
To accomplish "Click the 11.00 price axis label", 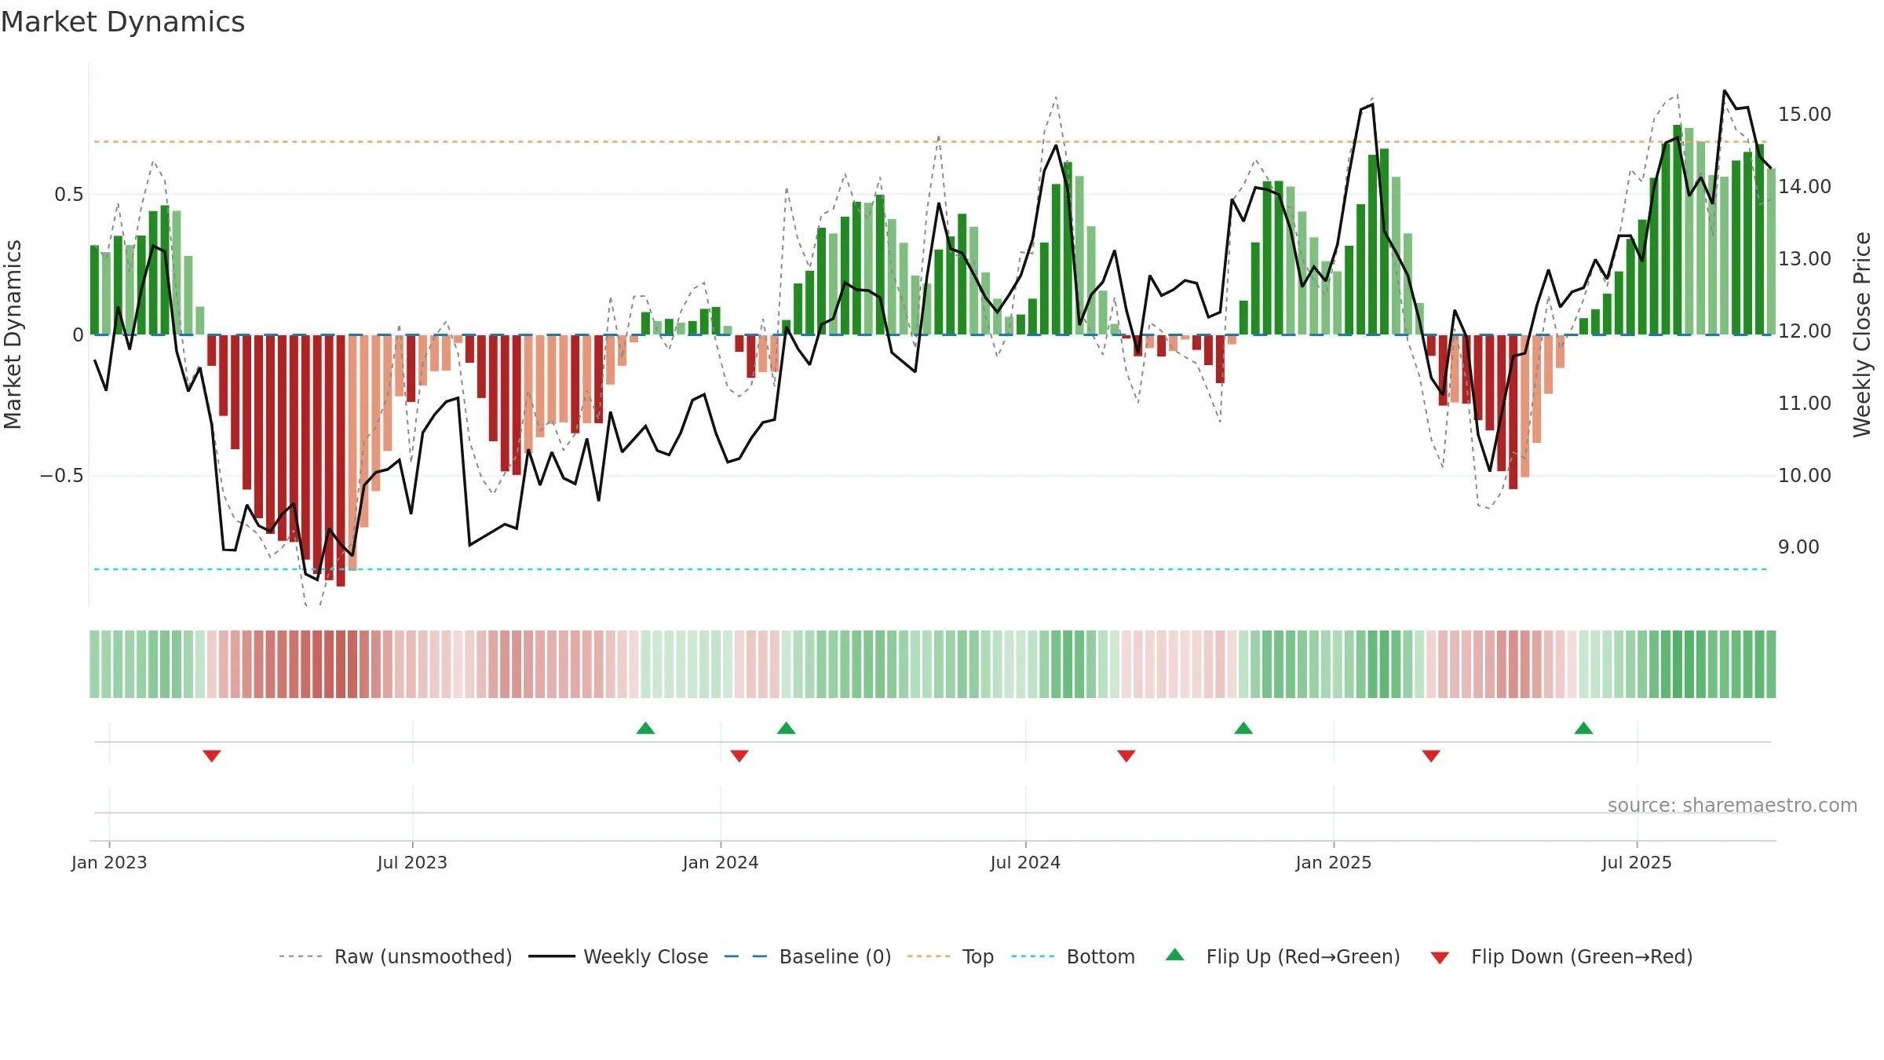I will click(x=1805, y=404).
